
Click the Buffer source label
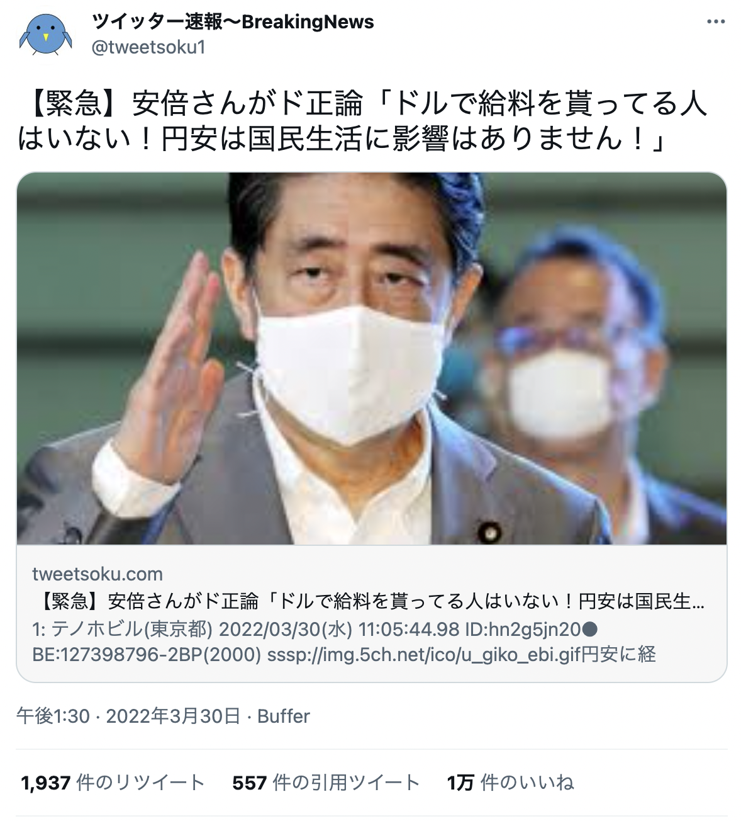[x=284, y=716]
